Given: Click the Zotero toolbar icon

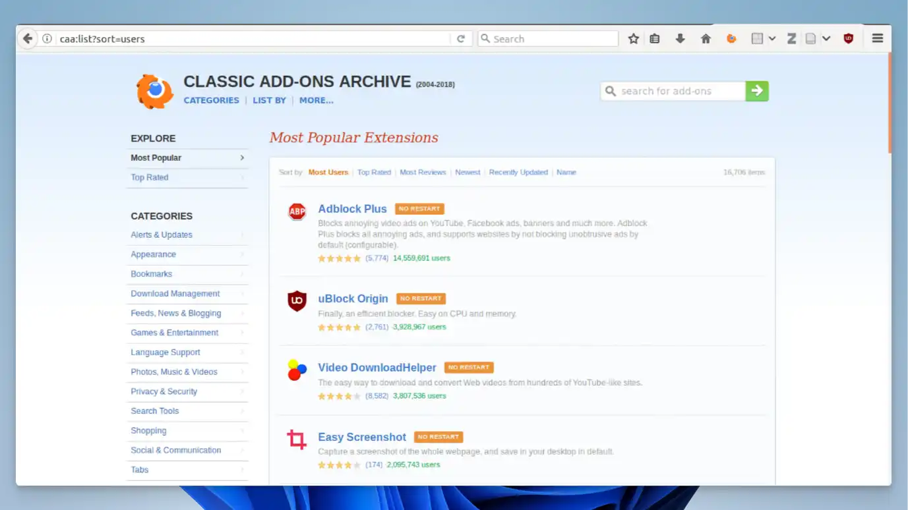Looking at the screenshot, I should click(x=792, y=38).
